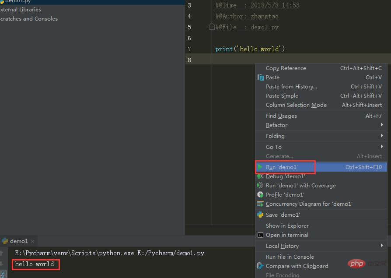This screenshot has height=278, width=391.
Task: Open the Go To menu entry
Action: [x=321, y=147]
